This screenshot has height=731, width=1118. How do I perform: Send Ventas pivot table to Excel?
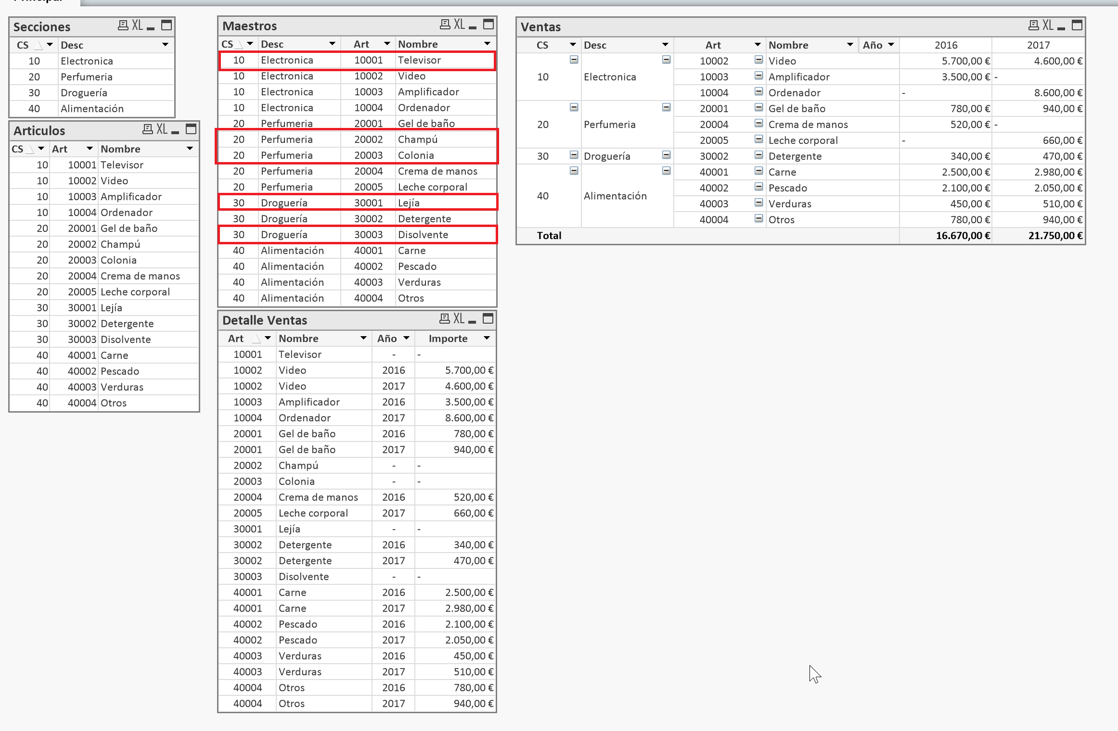point(1048,25)
